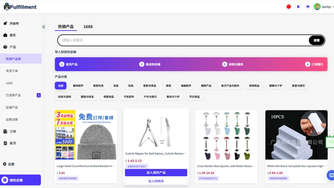Select 热销产品库 in sidebar
The width and height of the screenshot is (334, 188).
coord(21,58)
